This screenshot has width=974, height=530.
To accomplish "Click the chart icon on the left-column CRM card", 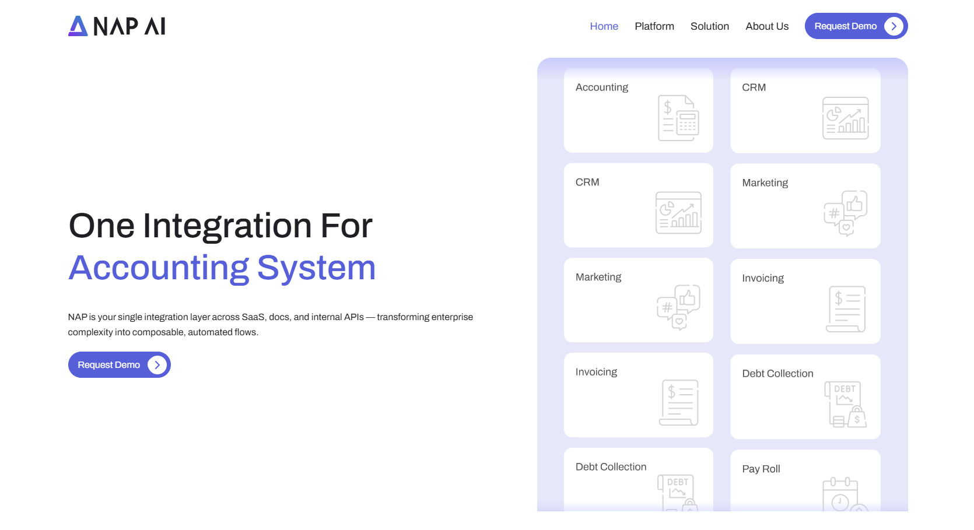I will pos(678,213).
